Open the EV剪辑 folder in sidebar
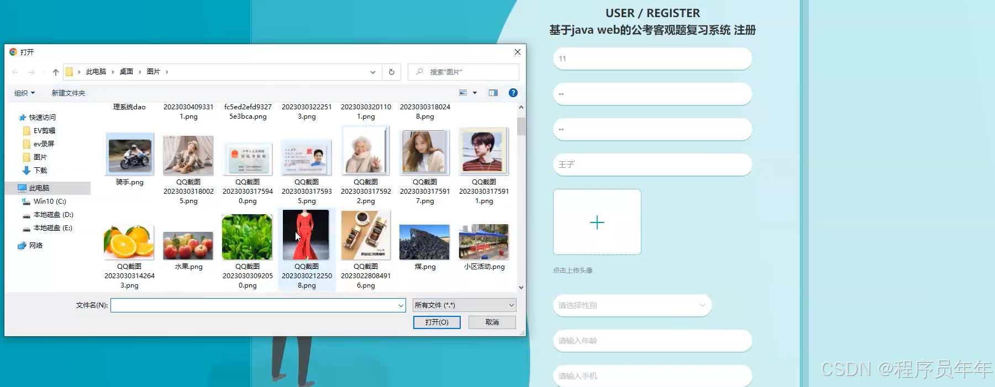This screenshot has height=387, width=995. tap(39, 131)
